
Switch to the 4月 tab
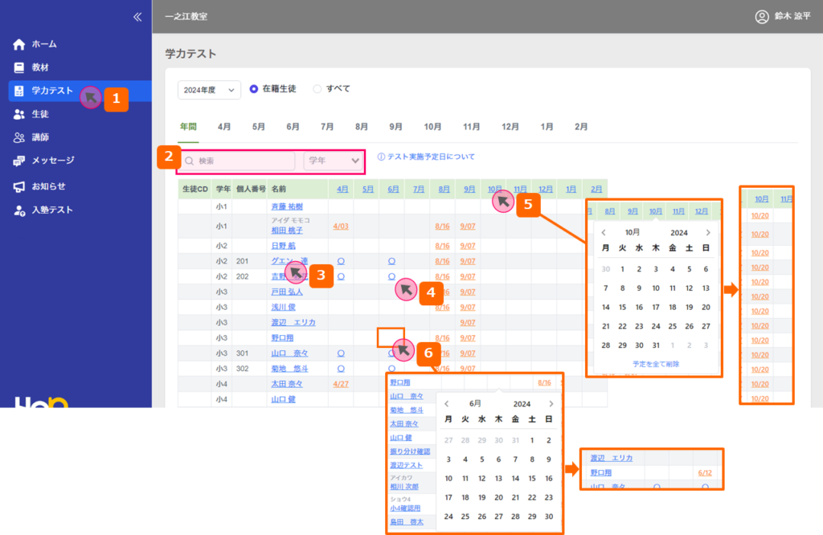[224, 127]
